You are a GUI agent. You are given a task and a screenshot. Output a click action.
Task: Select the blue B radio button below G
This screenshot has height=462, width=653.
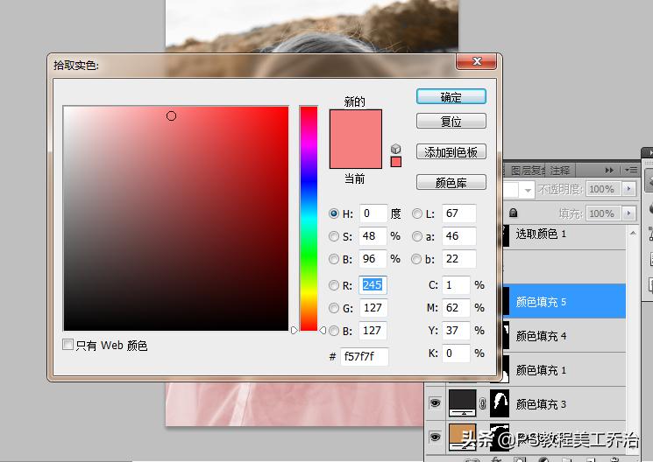[x=334, y=331]
